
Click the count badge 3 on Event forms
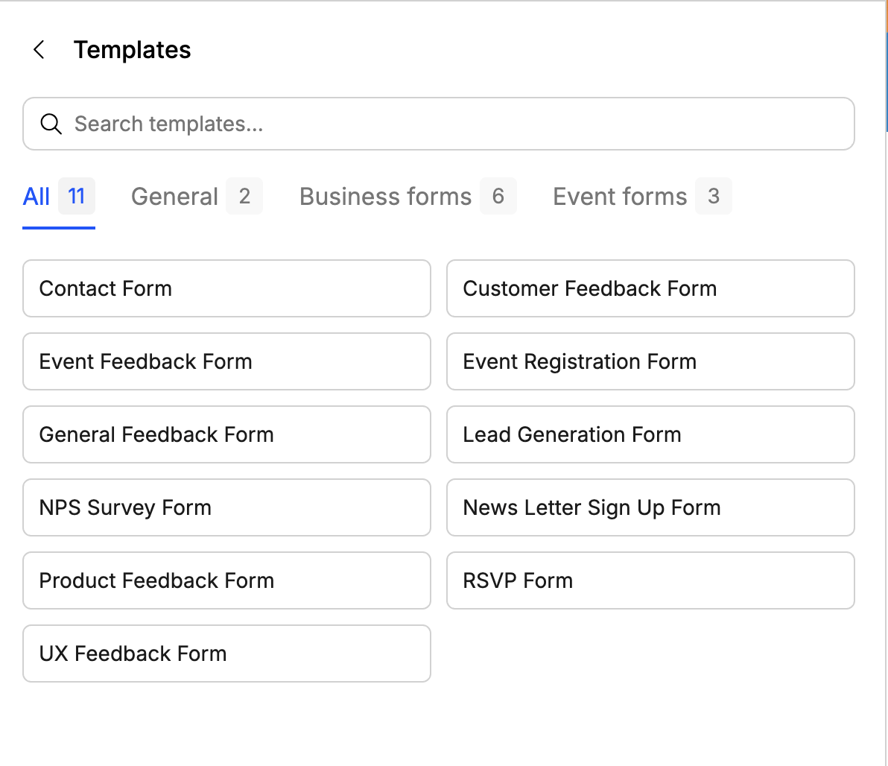[x=714, y=197]
